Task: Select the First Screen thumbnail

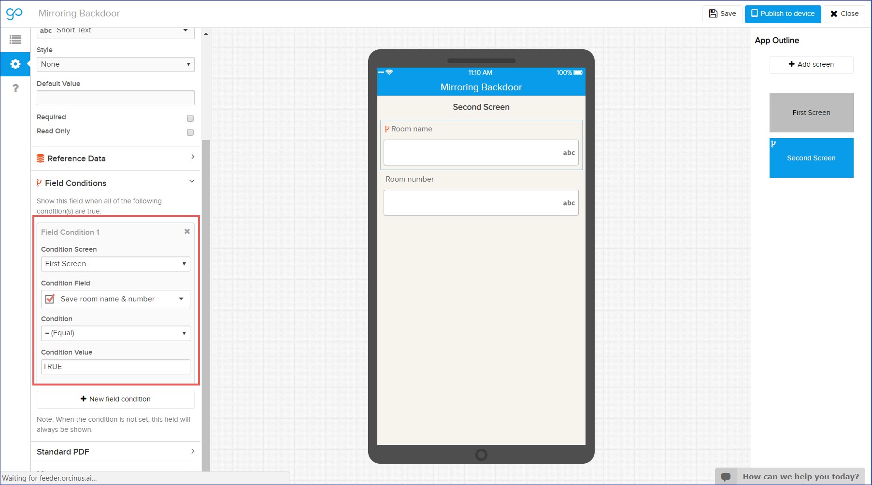Action: tap(811, 113)
